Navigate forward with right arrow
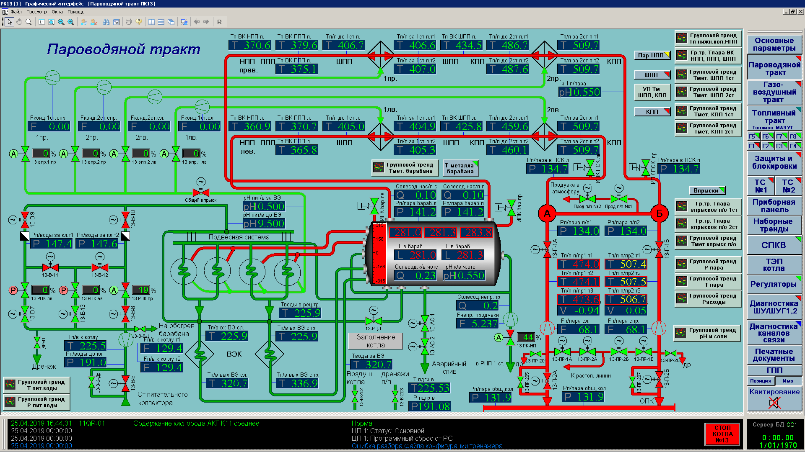805x452 pixels. pos(206,22)
